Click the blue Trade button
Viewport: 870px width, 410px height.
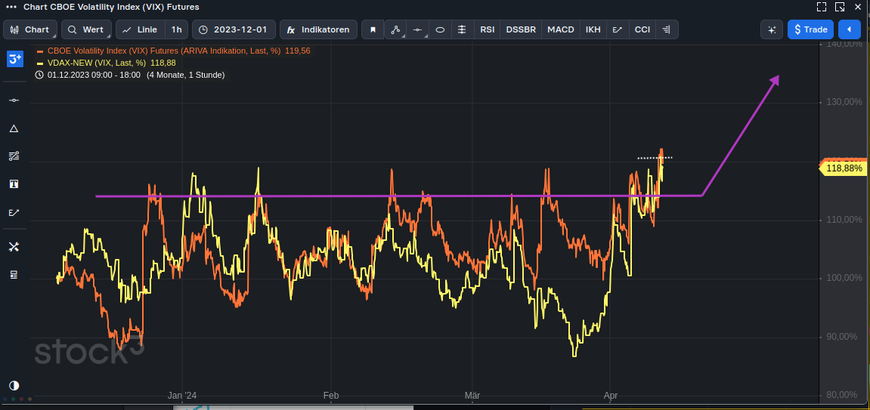pyautogui.click(x=810, y=29)
